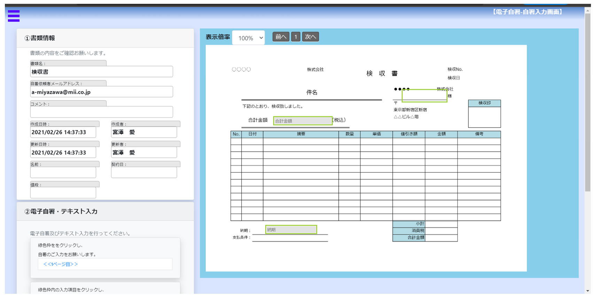The image size is (600, 299).
Task: Click the green 納期 field in document
Action: click(x=291, y=229)
